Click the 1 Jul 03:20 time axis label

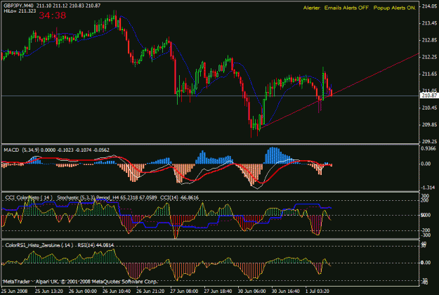(x=317, y=291)
